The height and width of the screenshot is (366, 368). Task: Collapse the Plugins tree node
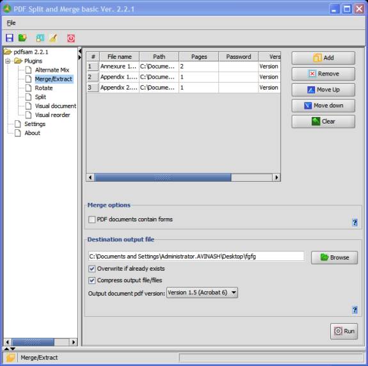pyautogui.click(x=8, y=61)
